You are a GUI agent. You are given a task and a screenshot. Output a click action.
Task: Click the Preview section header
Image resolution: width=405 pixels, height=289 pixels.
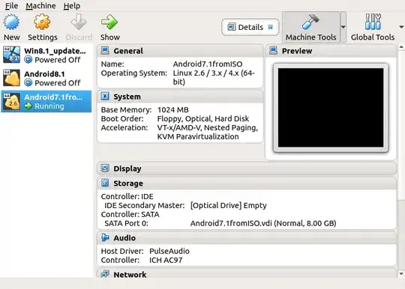[331, 51]
